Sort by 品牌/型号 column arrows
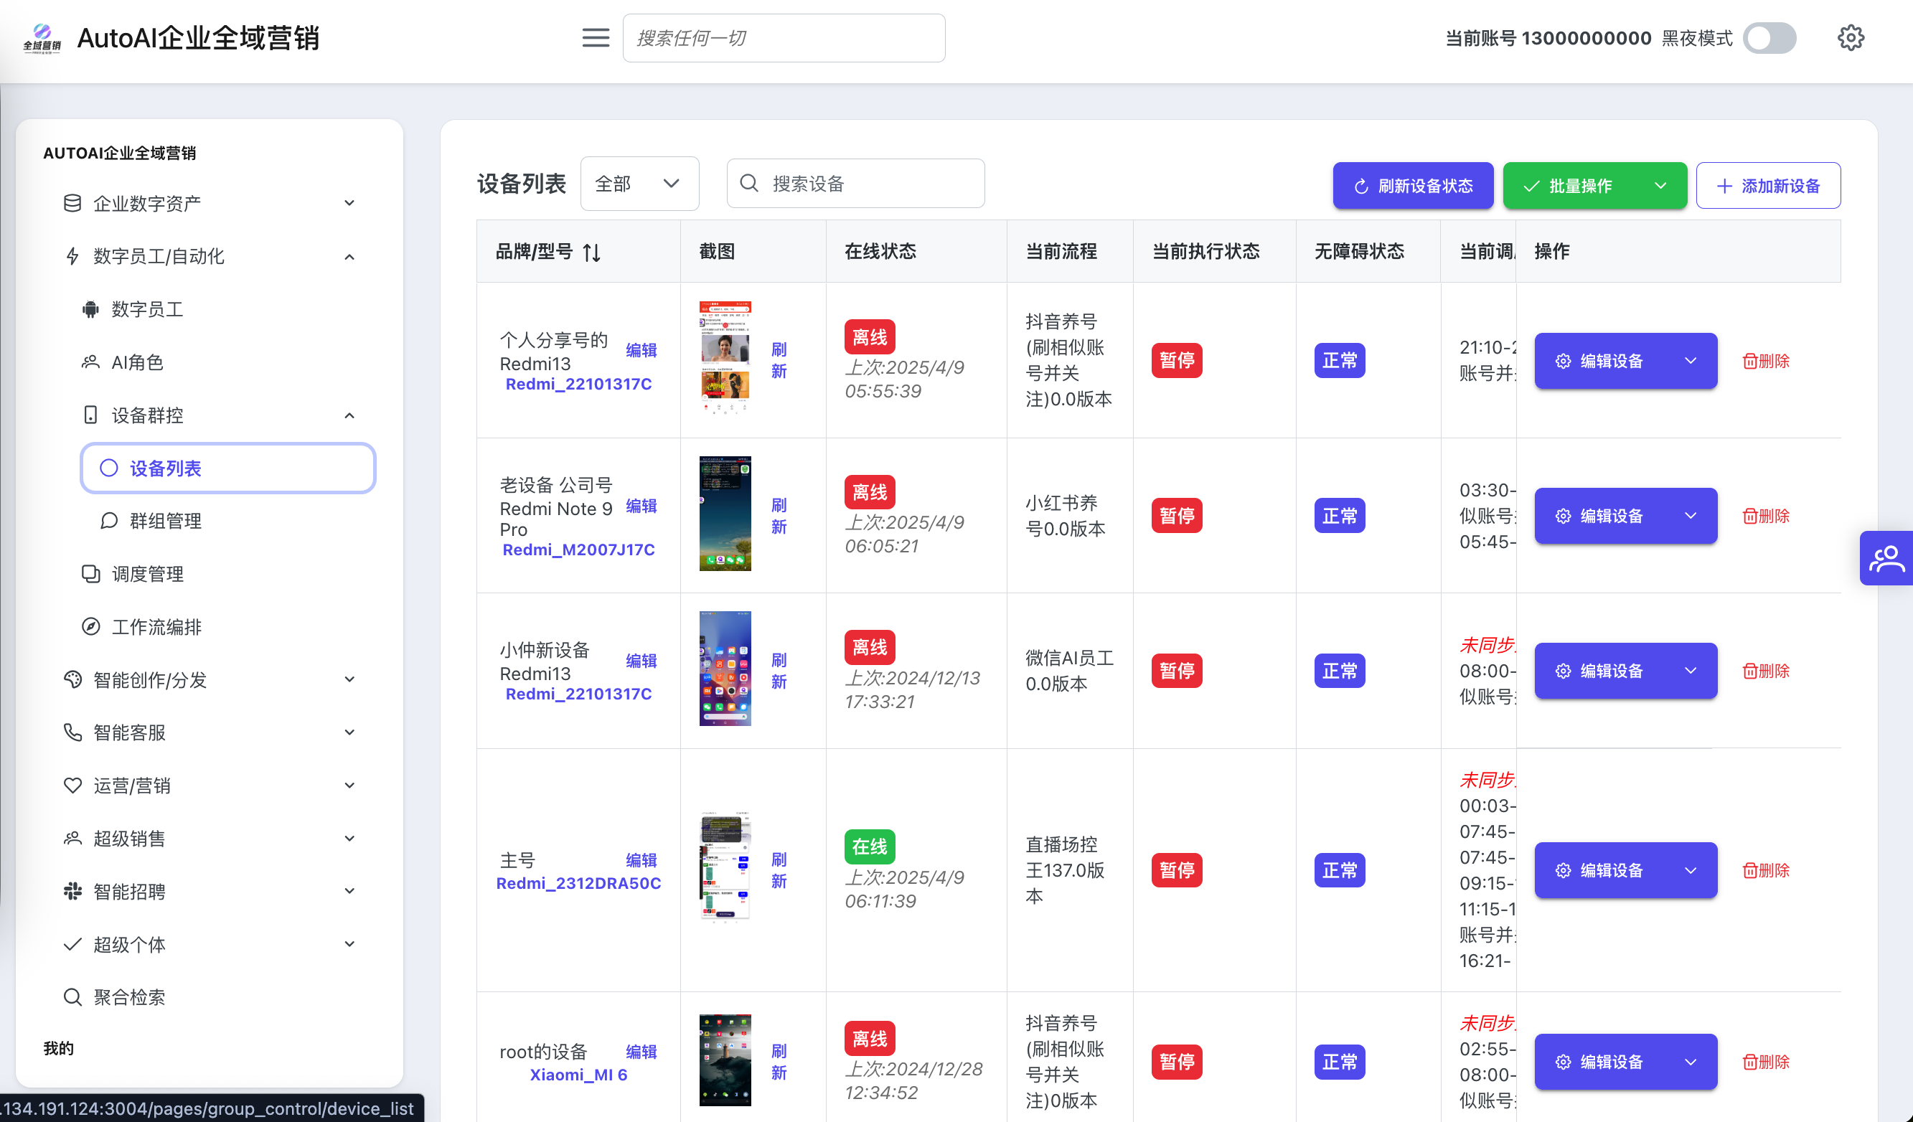This screenshot has width=1913, height=1122. pyautogui.click(x=592, y=252)
